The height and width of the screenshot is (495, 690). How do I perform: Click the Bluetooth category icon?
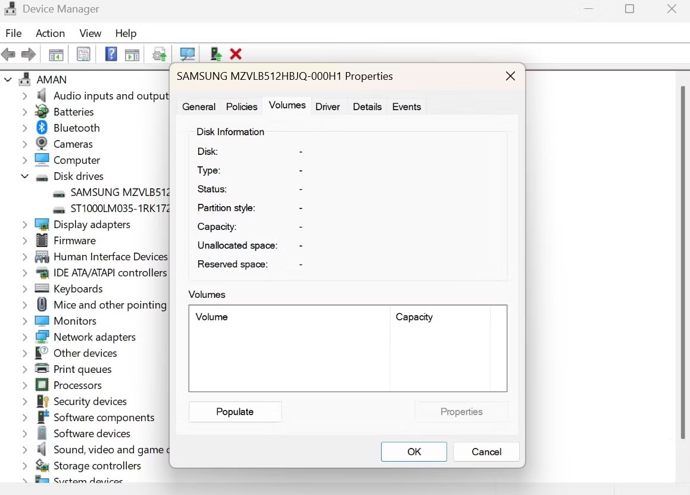click(x=42, y=127)
